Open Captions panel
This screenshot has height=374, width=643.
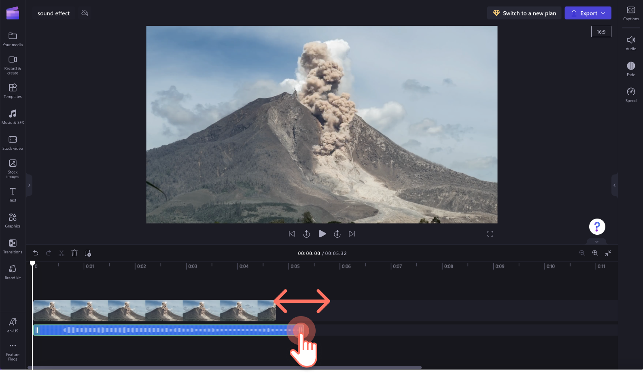point(631,13)
